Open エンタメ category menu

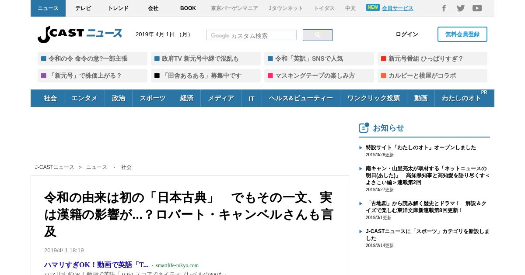(84, 98)
